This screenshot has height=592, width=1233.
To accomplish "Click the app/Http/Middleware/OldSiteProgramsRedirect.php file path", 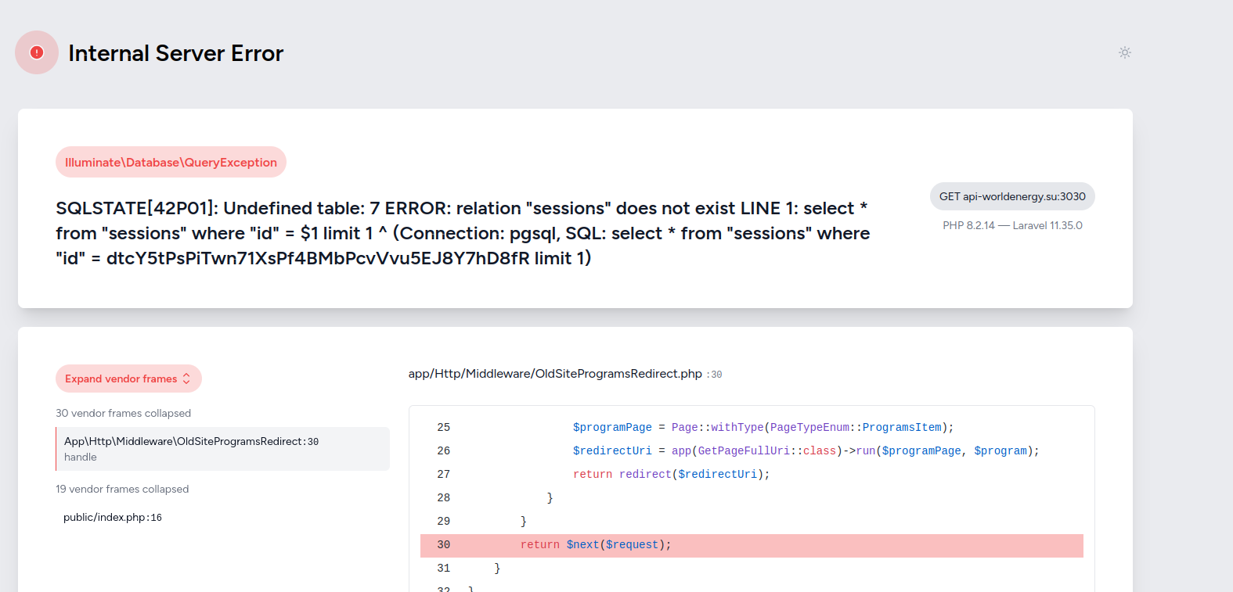I will 555,374.
